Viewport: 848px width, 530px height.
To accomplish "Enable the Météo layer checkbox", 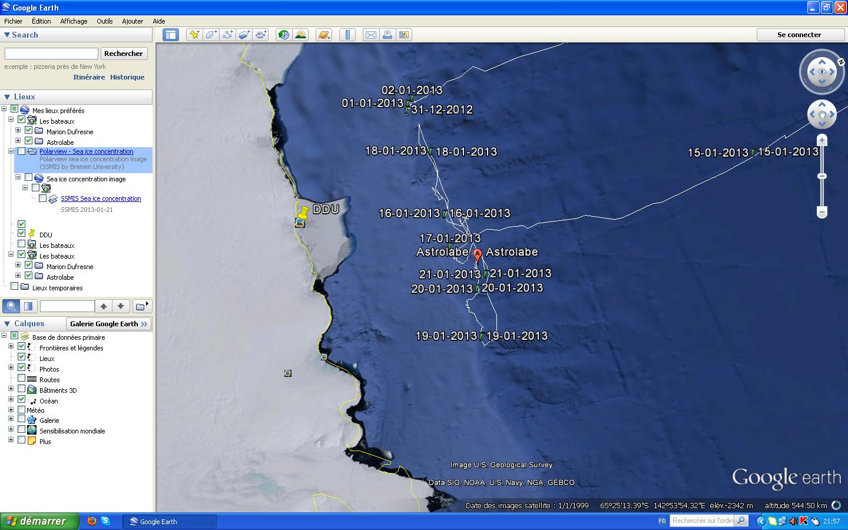I will click(21, 410).
